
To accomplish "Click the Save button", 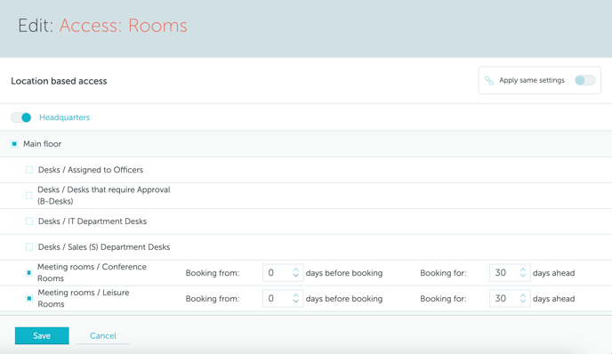I will [x=42, y=335].
